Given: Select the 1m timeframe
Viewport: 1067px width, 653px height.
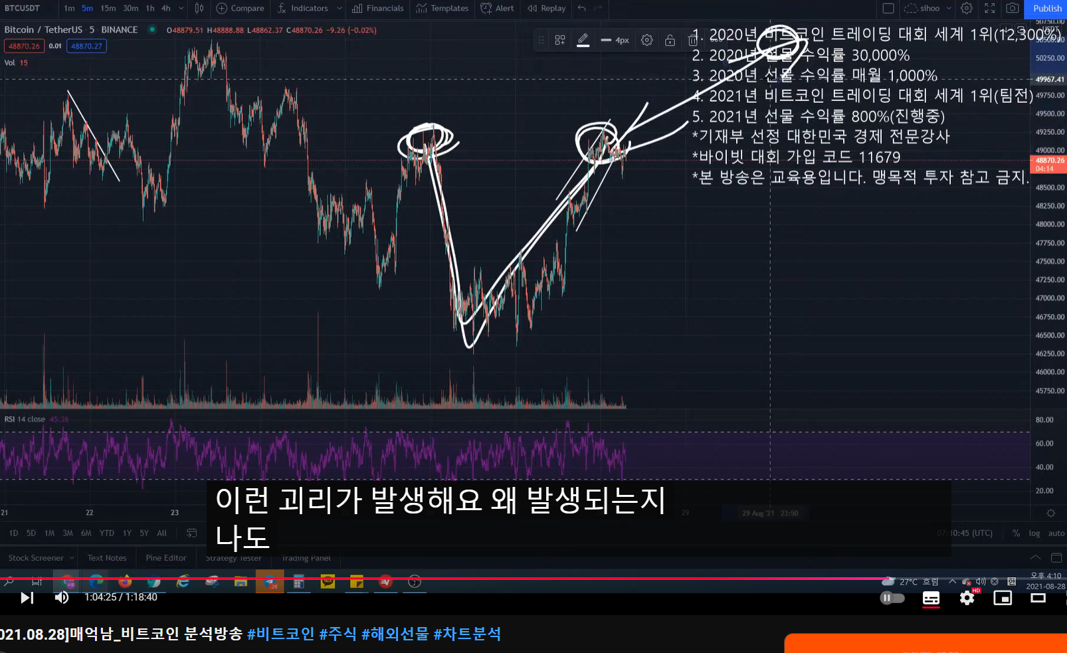Looking at the screenshot, I should (x=69, y=9).
